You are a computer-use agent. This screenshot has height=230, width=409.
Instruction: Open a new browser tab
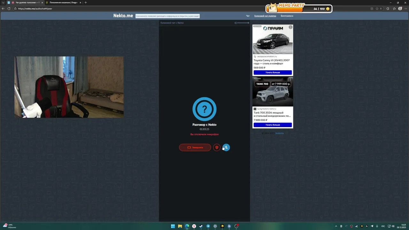[86, 3]
